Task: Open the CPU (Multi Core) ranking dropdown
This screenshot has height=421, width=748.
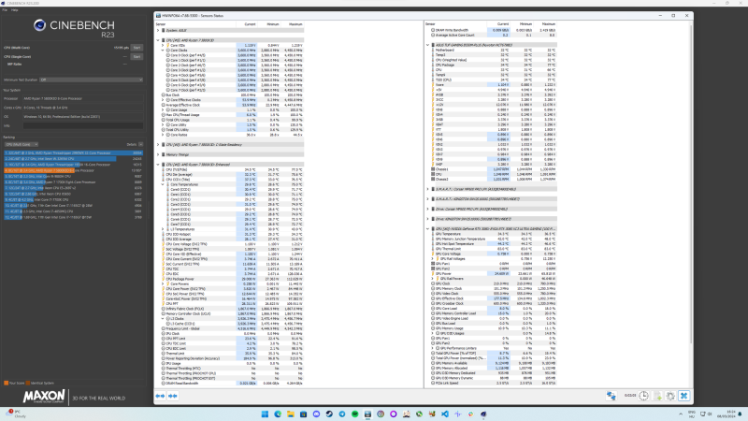Action: pyautogui.click(x=21, y=144)
